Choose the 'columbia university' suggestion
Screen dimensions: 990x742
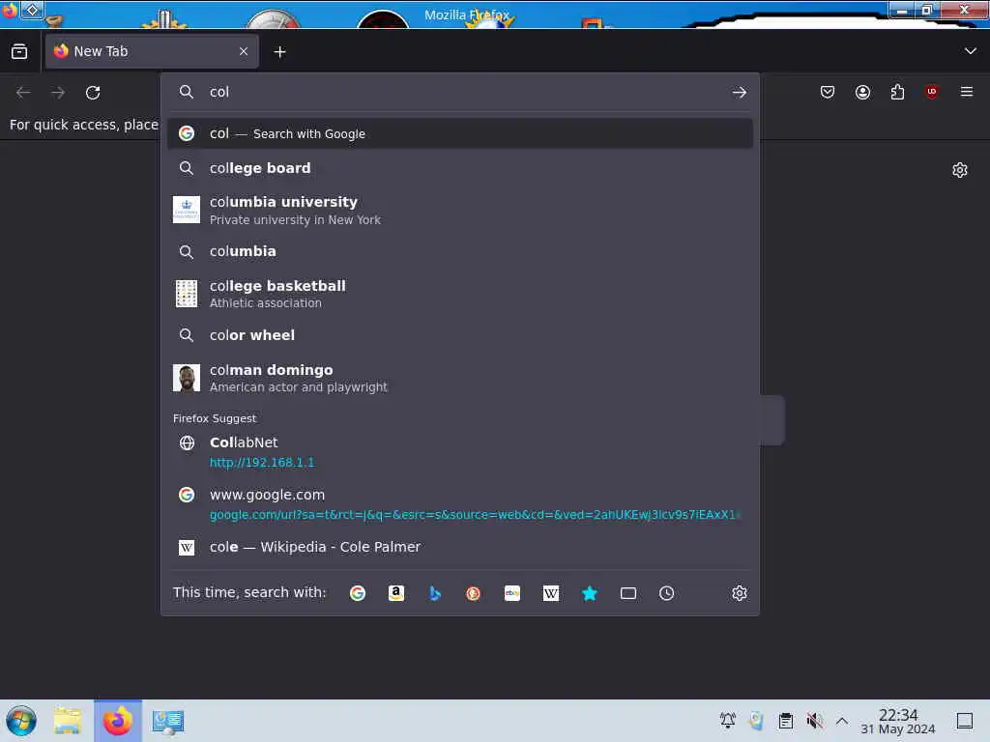(x=459, y=210)
